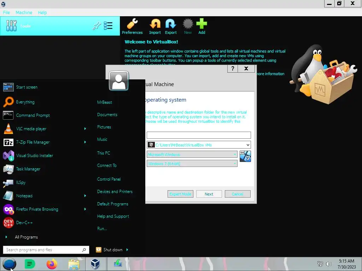Click the Start orb on taskbar
The image size is (362, 271).
pyautogui.click(x=10, y=264)
